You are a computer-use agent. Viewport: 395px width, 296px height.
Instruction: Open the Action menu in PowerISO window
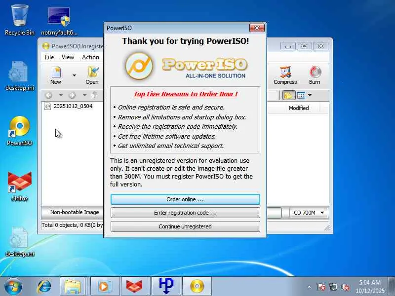90,57
